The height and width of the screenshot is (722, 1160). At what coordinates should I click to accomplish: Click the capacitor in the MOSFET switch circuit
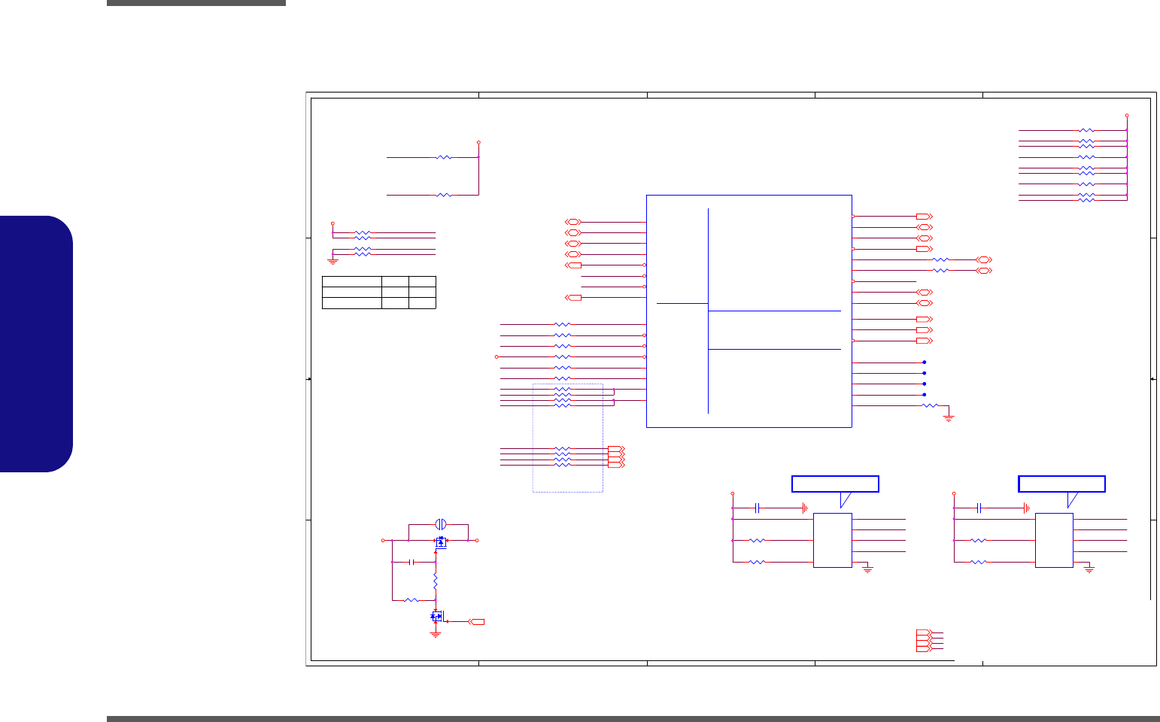[411, 562]
